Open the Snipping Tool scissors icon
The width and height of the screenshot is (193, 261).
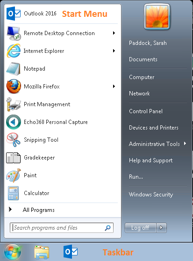pyautogui.click(x=14, y=140)
